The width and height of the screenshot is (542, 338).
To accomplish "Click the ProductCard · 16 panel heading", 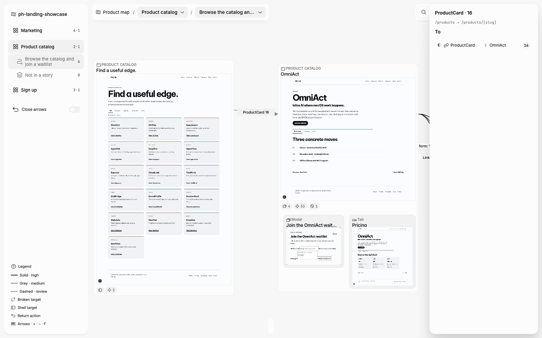I will [454, 13].
